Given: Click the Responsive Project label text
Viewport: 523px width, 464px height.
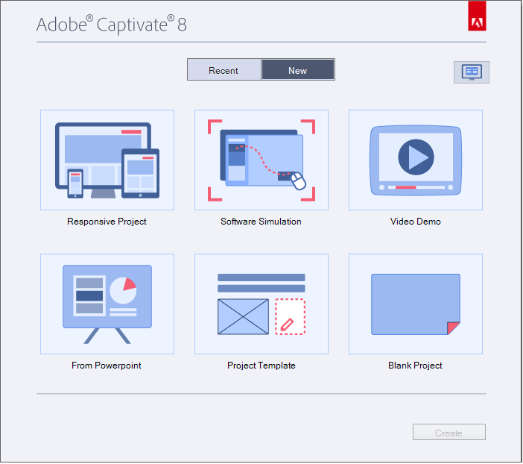Looking at the screenshot, I should click(x=107, y=222).
